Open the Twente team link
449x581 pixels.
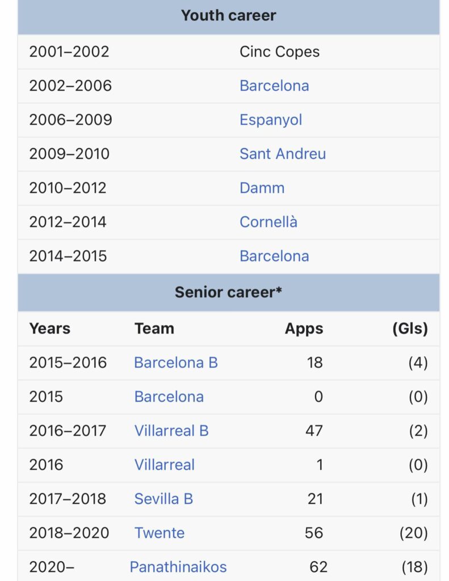click(159, 533)
